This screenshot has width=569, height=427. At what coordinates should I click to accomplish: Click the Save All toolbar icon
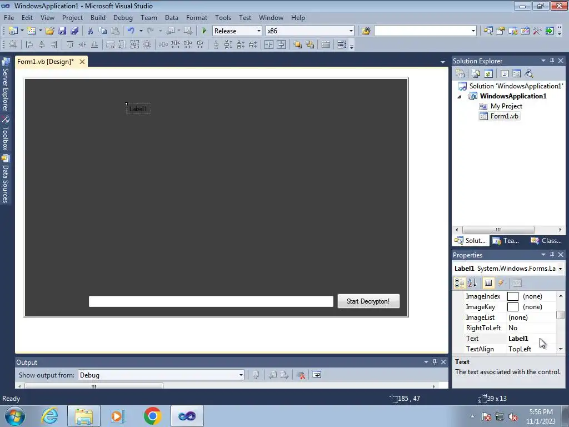click(x=74, y=31)
